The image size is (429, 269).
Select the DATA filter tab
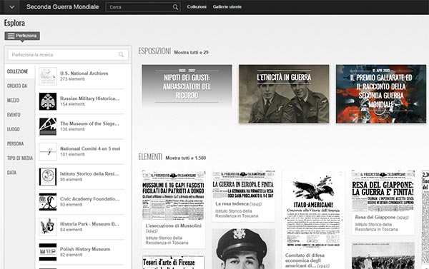click(x=11, y=173)
